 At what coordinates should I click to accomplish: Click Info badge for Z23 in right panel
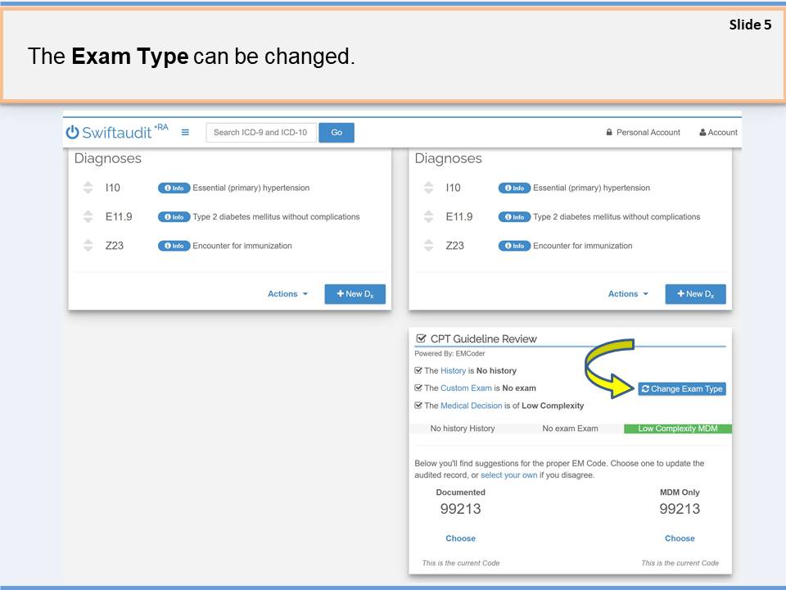click(514, 246)
